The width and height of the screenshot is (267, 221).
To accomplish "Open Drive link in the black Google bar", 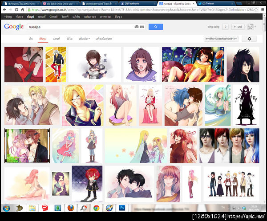I will click(65, 17).
